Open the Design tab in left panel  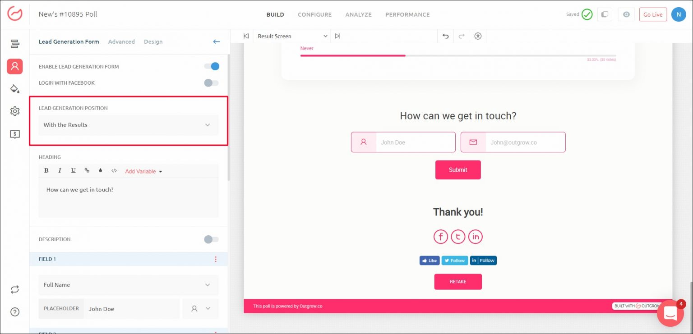pos(153,41)
